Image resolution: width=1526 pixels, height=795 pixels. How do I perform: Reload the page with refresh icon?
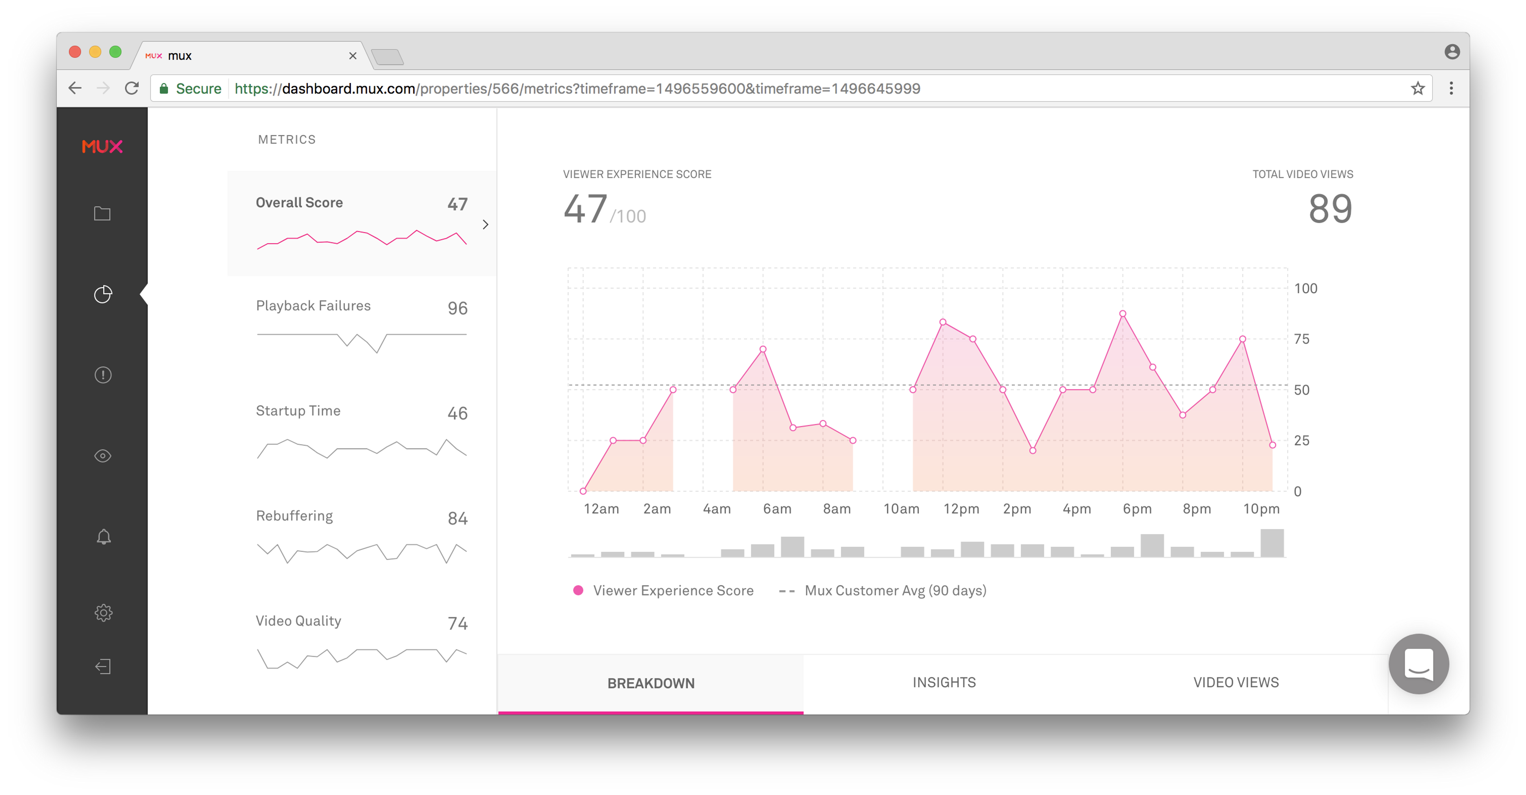point(132,88)
